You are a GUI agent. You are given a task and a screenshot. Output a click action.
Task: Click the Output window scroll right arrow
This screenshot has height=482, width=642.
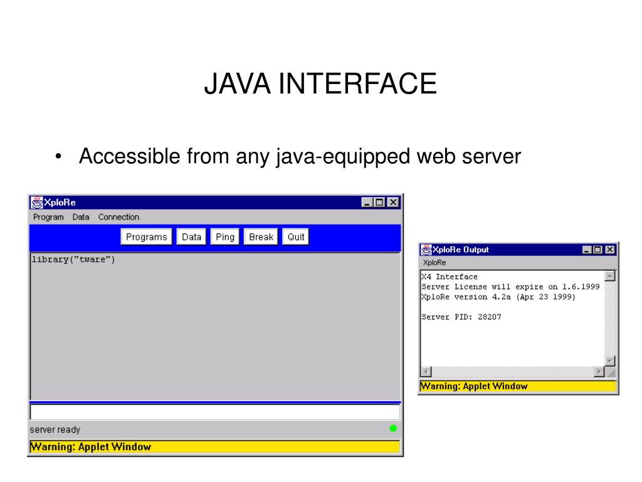coord(599,372)
